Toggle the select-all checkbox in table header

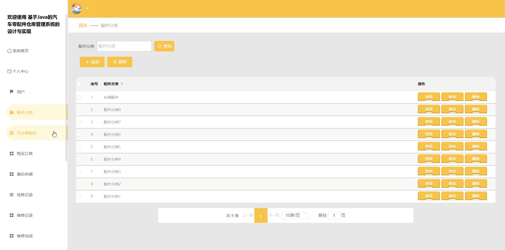[x=79, y=84]
